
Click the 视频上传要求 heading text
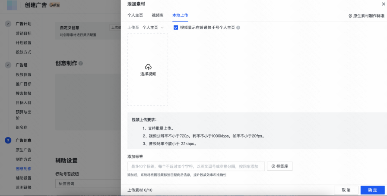144,120
